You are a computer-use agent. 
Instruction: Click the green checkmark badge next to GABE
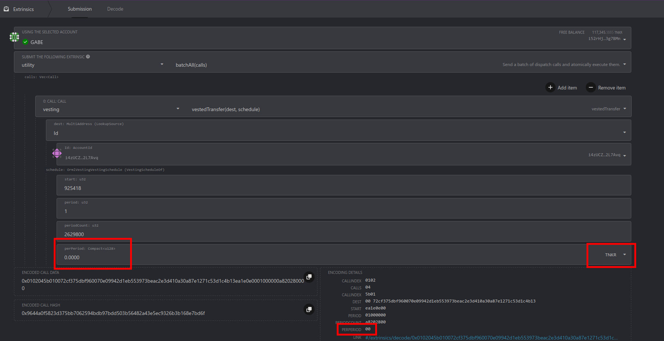pyautogui.click(x=25, y=42)
